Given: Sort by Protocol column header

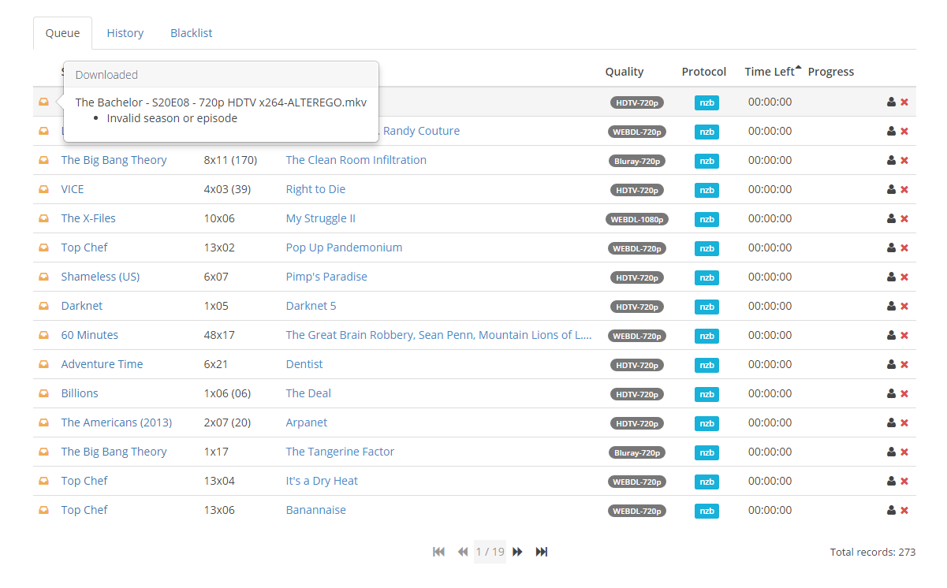Looking at the screenshot, I should click(x=703, y=72).
